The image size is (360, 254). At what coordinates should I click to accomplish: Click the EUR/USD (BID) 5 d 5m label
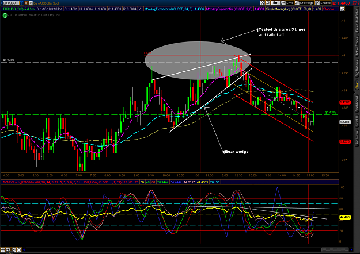[19, 9]
